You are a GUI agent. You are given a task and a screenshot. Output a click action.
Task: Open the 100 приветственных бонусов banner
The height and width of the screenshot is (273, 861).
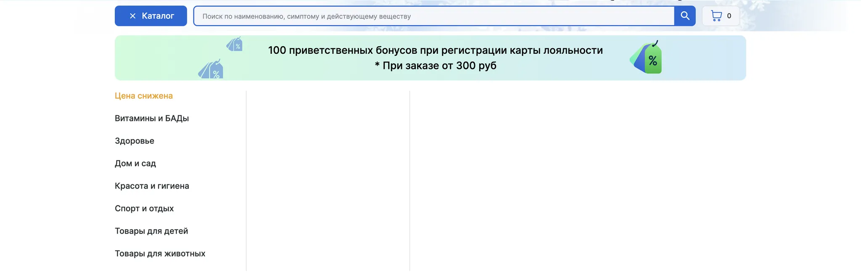(435, 50)
